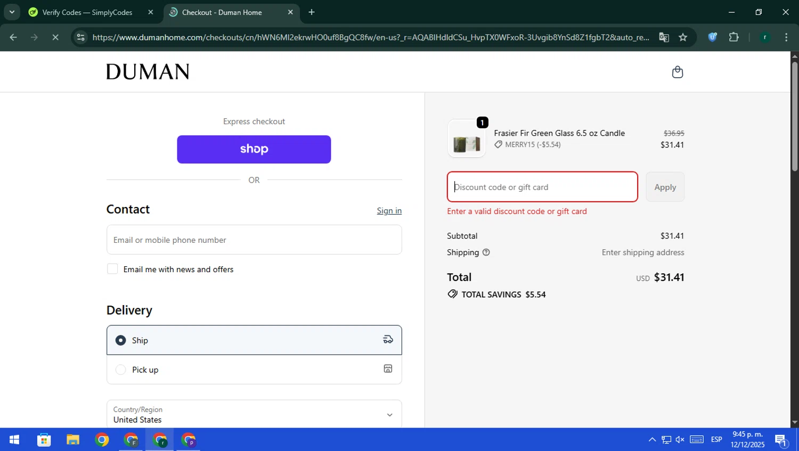Open the Chrome three-dot menu

786,37
